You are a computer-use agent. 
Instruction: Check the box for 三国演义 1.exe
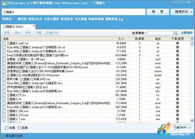tap(4, 119)
